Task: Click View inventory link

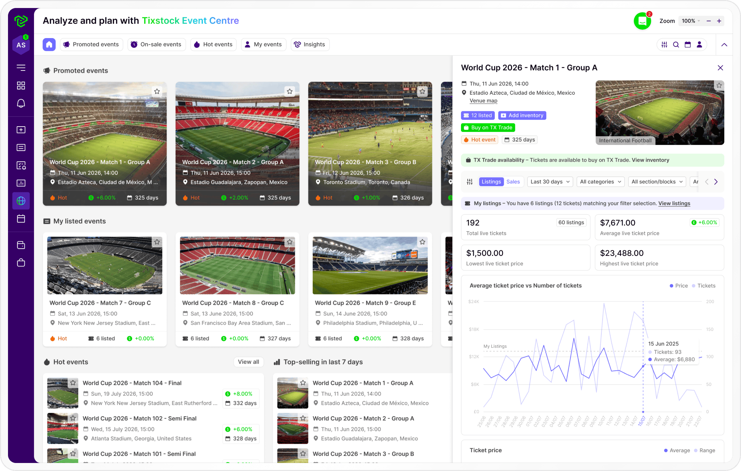Action: 651,160
